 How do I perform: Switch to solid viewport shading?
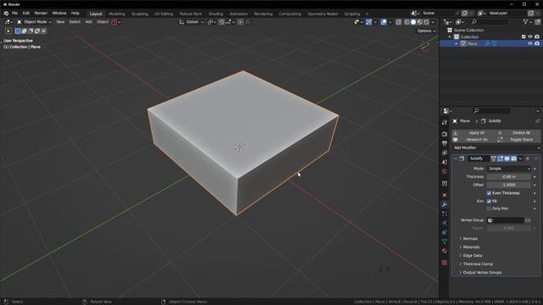click(x=413, y=22)
